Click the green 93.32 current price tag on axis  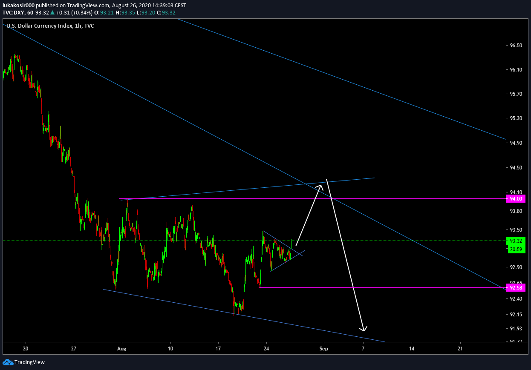[516, 241]
